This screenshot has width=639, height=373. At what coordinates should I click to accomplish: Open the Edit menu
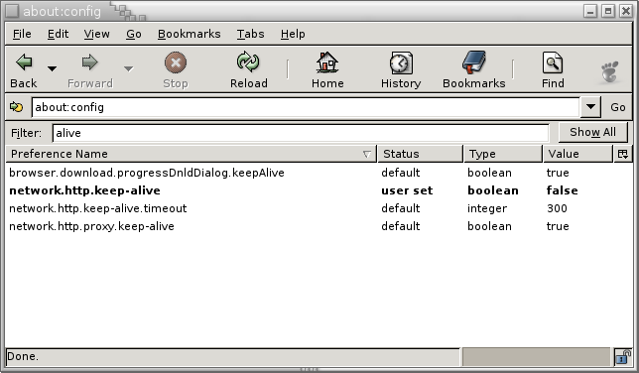point(58,34)
